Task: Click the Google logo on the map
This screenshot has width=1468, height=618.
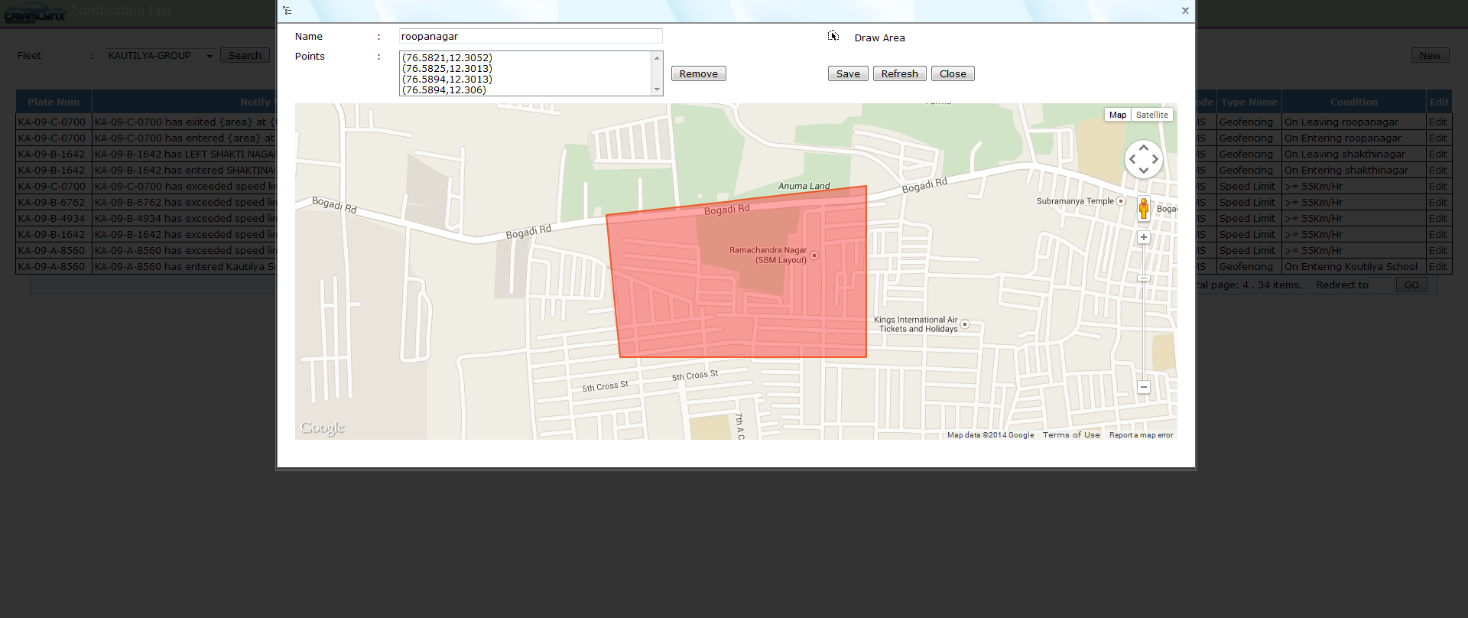Action: click(323, 428)
